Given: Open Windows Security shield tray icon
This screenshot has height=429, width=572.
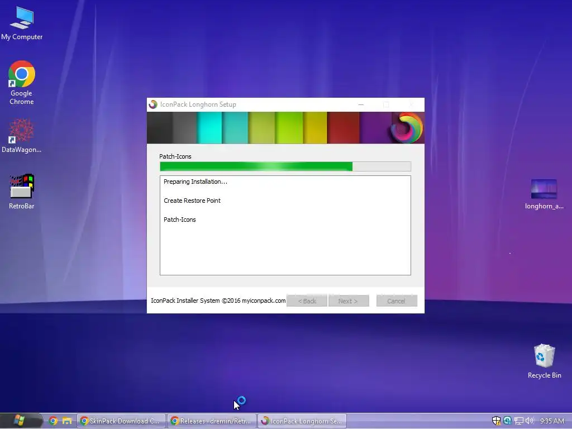Looking at the screenshot, I should [496, 421].
